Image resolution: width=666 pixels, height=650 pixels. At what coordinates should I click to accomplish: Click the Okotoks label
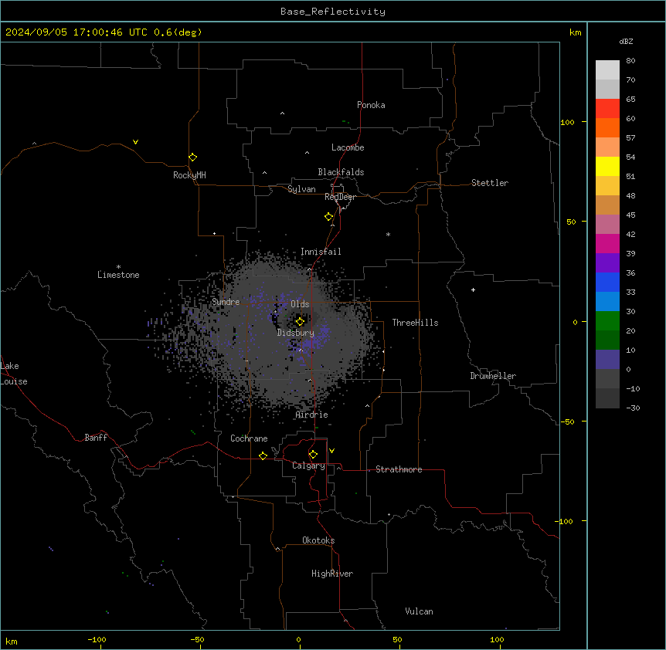[318, 540]
